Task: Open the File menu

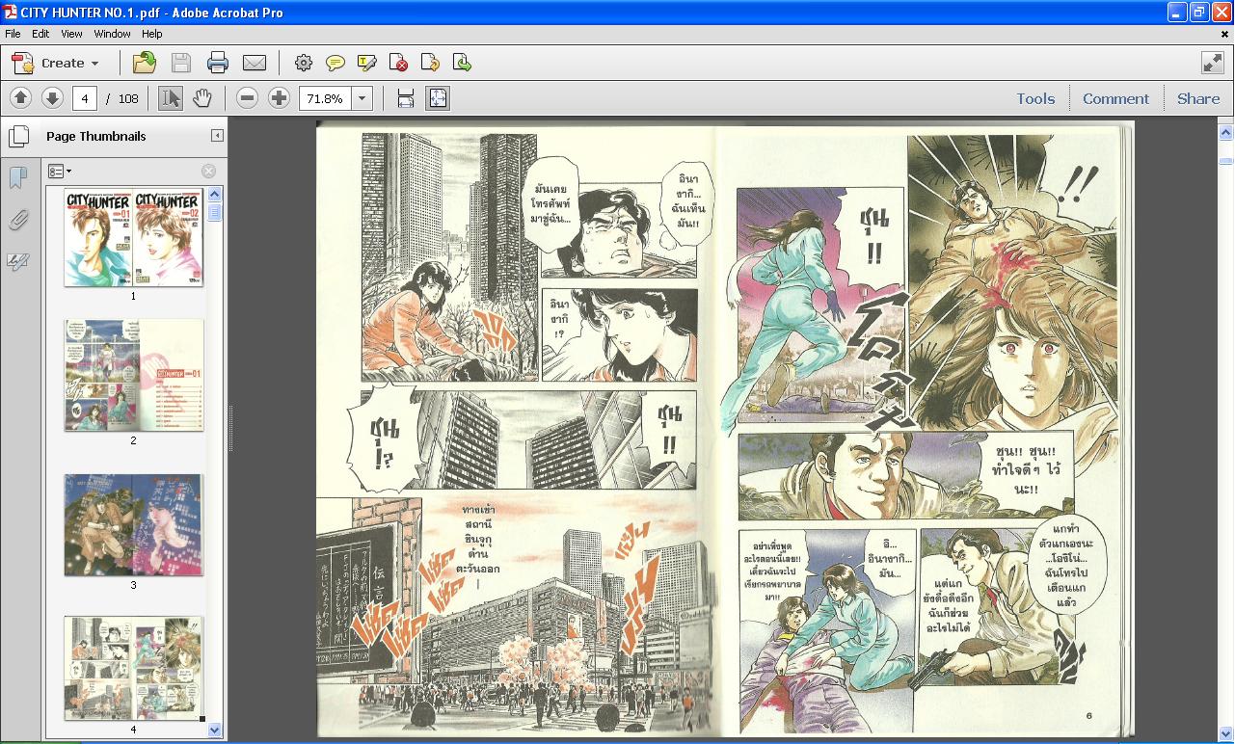Action: tap(13, 34)
